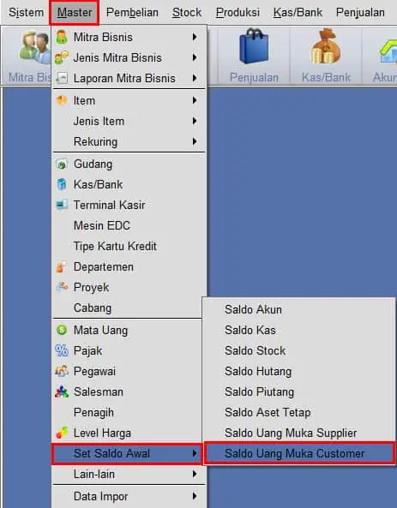Click the Kas/Bank money bag toolbar icon
This screenshot has height=508, width=397.
326,46
